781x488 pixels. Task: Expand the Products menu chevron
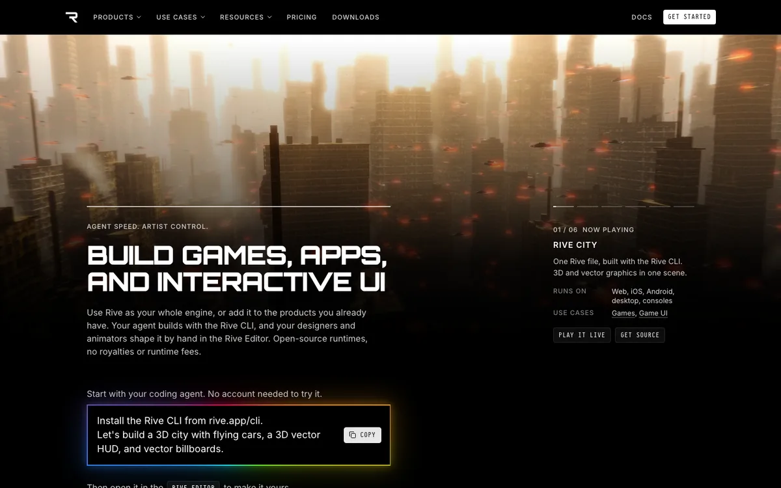click(x=139, y=18)
